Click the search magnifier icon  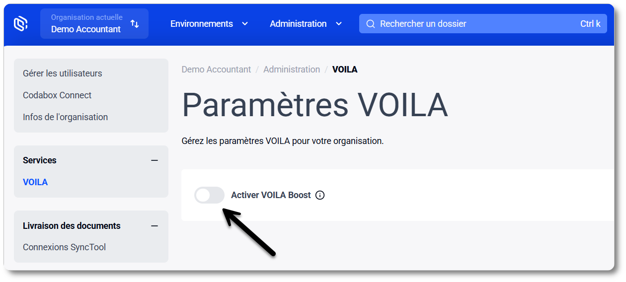370,24
